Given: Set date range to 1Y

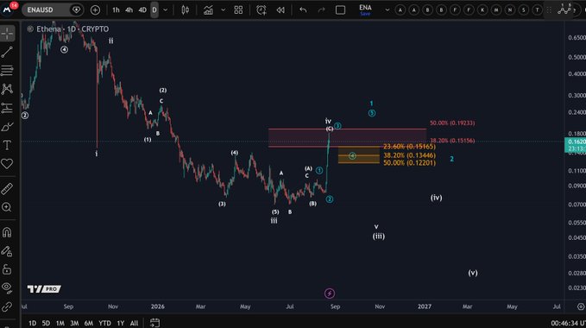Looking at the screenshot, I should (120, 323).
